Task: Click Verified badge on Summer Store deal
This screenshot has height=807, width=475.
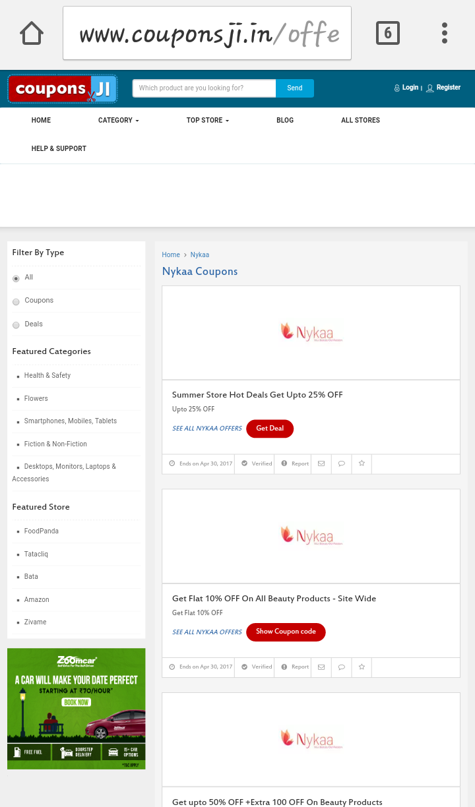Action: pos(257,463)
